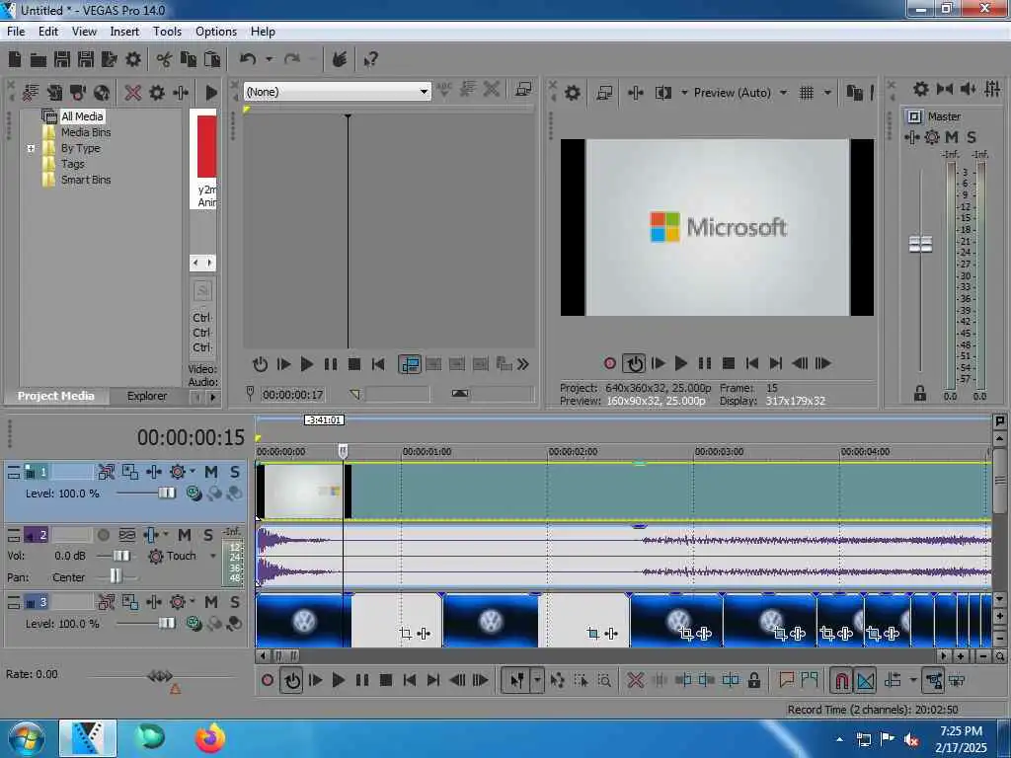Select the Zoom Edit magnifier tool
Screen dimensions: 1011x758
[x=604, y=680]
